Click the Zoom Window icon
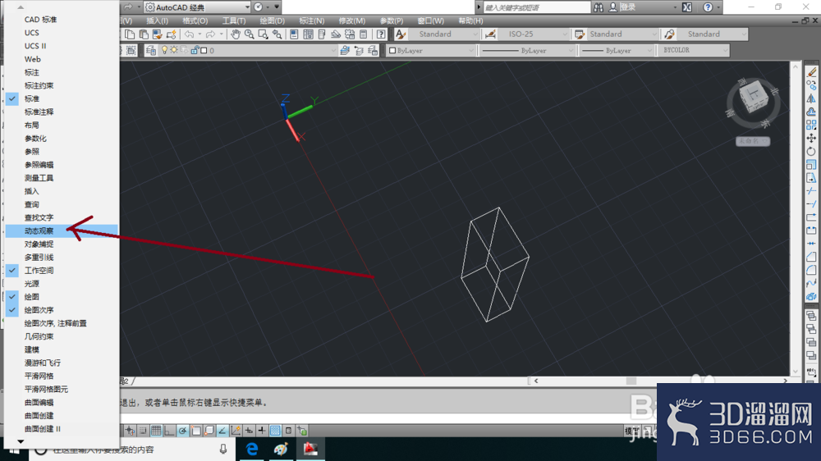The height and width of the screenshot is (461, 821). (x=263, y=34)
